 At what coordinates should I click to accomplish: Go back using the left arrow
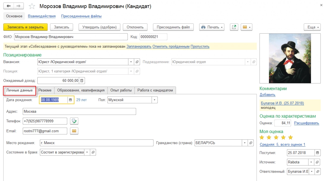click(x=9, y=6)
